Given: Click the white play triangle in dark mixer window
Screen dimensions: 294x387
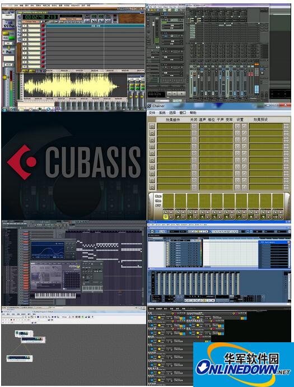Looking at the screenshot, I should (x=263, y=73).
